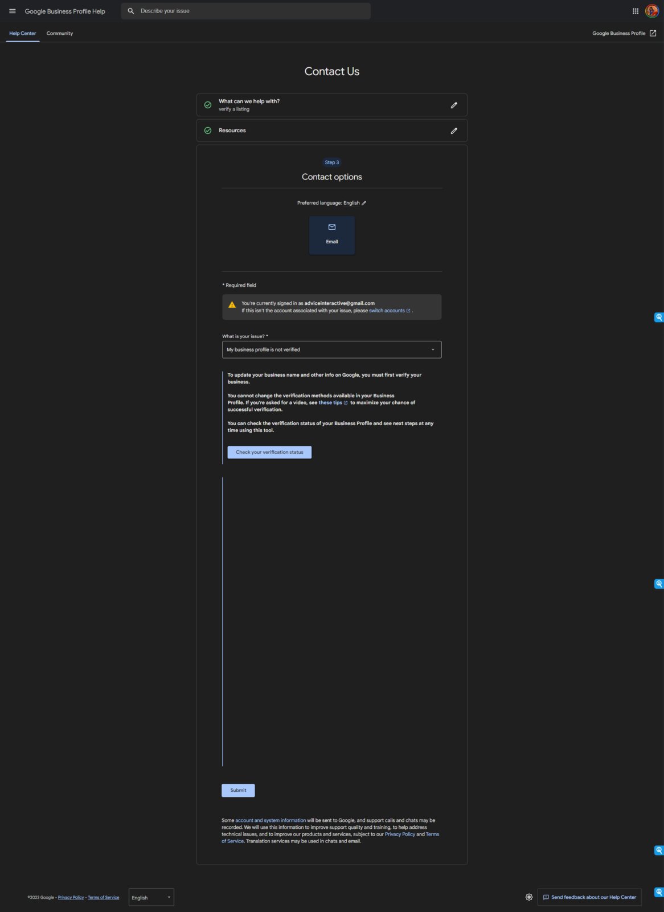Screen dimensions: 664x912
Task: Click the Google Business Profile Help title
Action: pyautogui.click(x=65, y=11)
